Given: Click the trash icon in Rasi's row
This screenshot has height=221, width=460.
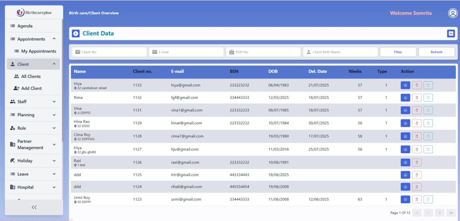Looking at the screenshot, I should pos(417,162).
